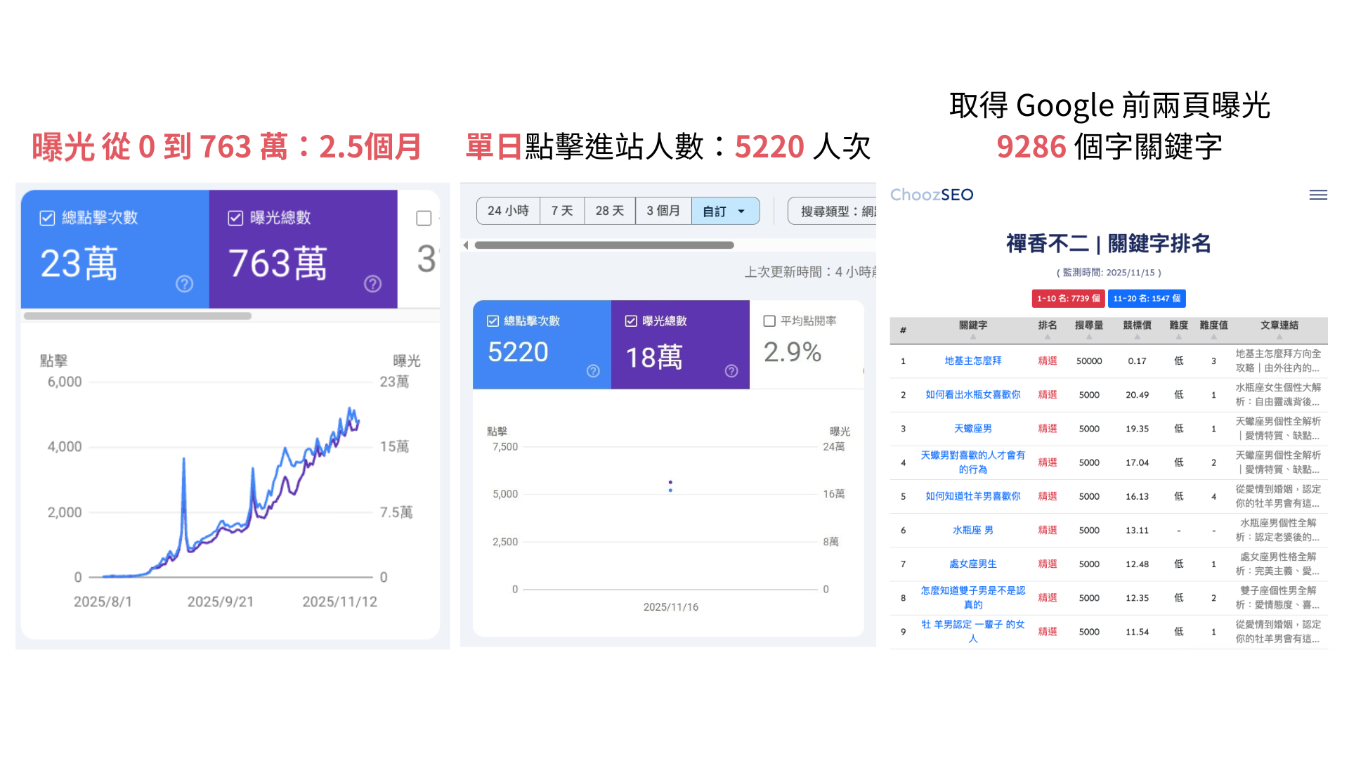The width and height of the screenshot is (1349, 759).
Task: Open keyword link 地基主怎麼拜
Action: point(972,361)
